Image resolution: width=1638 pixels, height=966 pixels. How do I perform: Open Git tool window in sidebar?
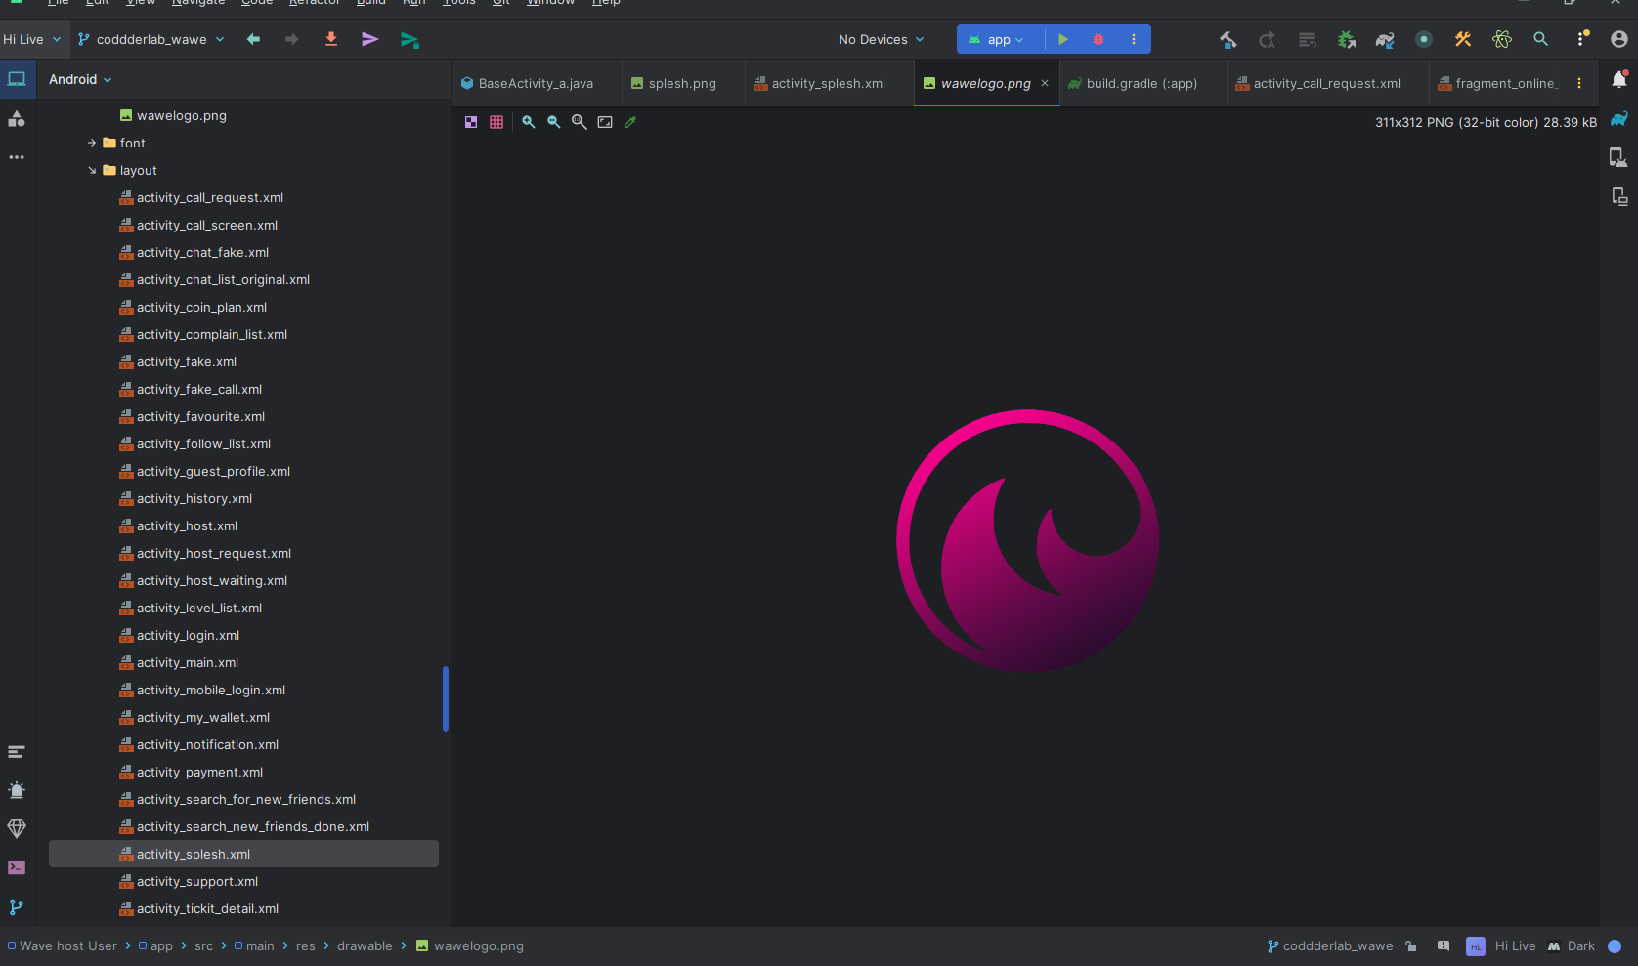click(x=17, y=907)
